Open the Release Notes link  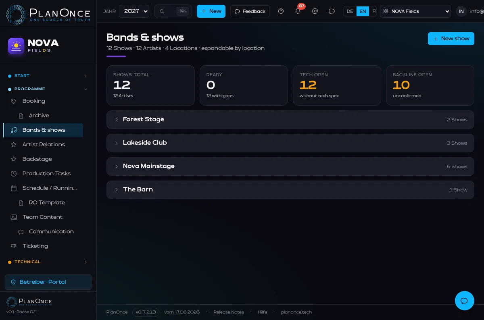coord(229,312)
